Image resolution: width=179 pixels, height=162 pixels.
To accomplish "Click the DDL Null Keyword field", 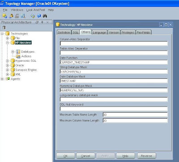I will click(x=114, y=109).
